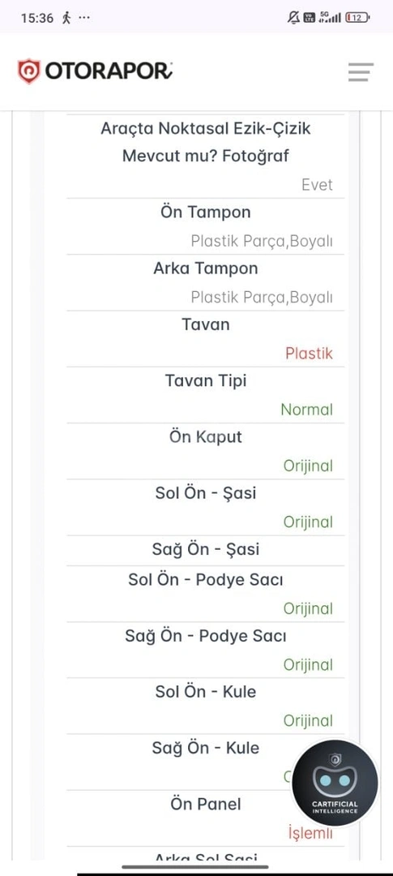Tap the Sağ Ön - Podye Sacı label
Screen dimensions: 393x876
[x=206, y=636]
